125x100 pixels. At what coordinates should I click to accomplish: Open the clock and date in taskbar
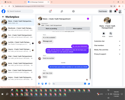pos(116,94)
